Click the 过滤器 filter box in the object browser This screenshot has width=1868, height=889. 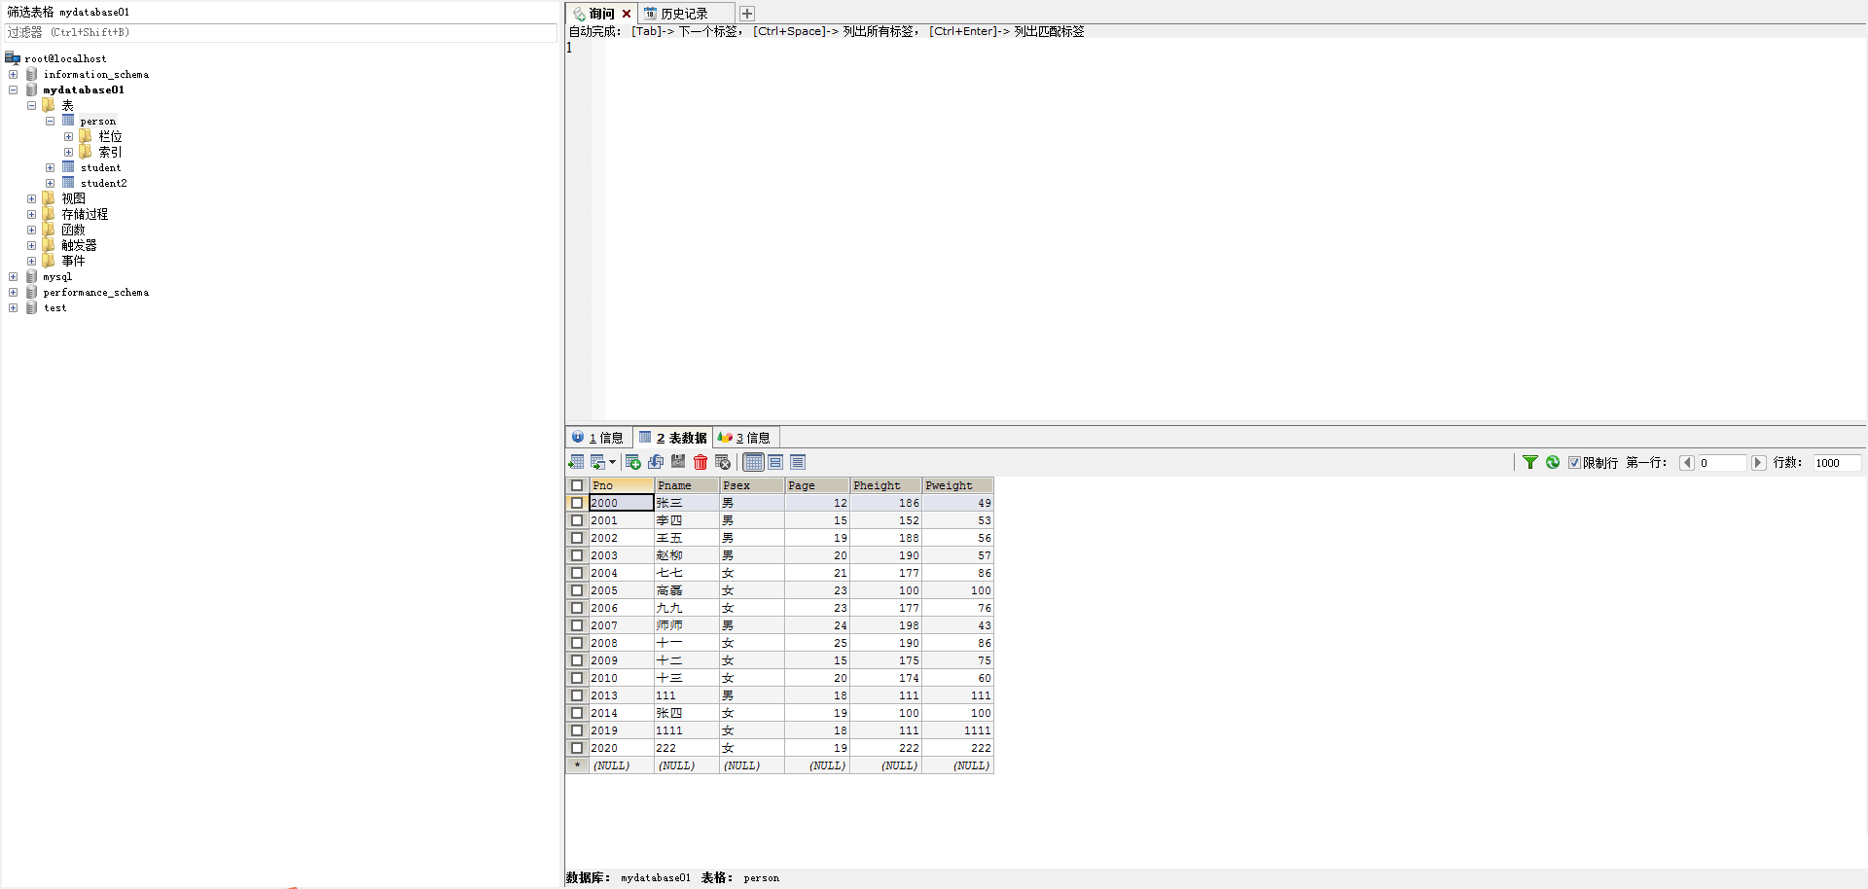(280, 32)
